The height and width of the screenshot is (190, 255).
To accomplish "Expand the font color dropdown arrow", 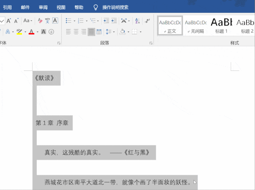I will (x=37, y=32).
